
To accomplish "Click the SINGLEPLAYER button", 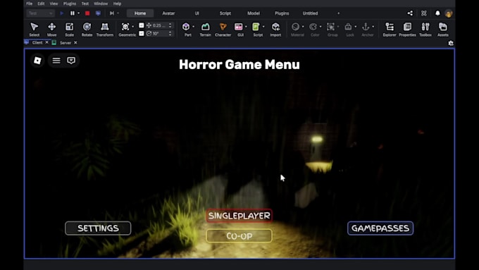I will 240,216.
